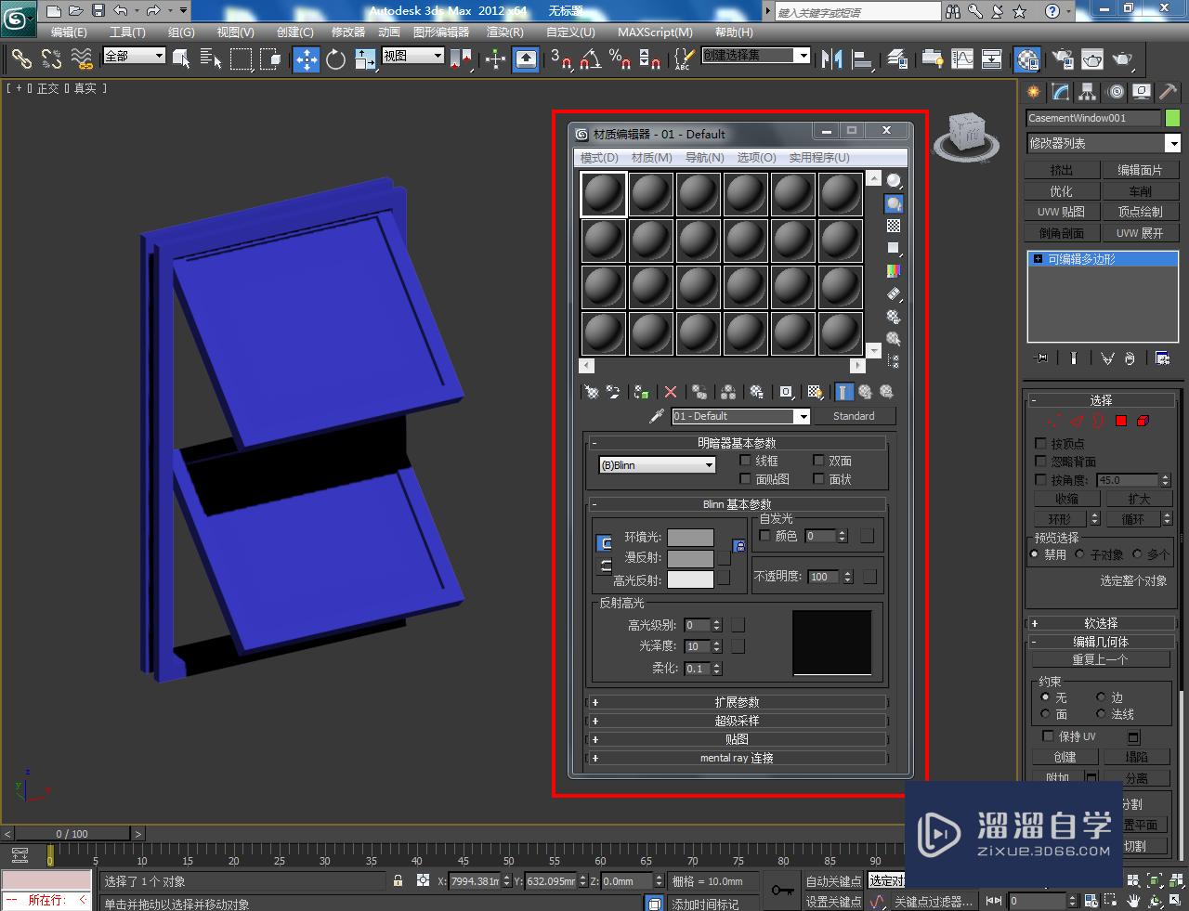1189x911 pixels.
Task: Click the 漫反射 diffuse color swatch
Action: pyautogui.click(x=690, y=558)
